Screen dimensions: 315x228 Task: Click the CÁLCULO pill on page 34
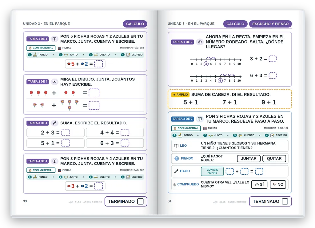point(235,24)
